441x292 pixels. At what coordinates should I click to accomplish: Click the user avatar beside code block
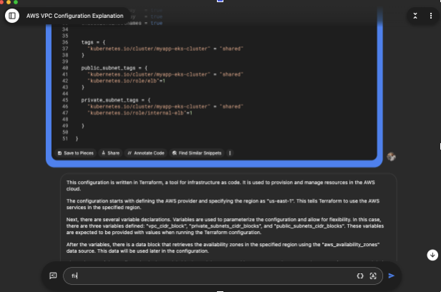(x=392, y=157)
